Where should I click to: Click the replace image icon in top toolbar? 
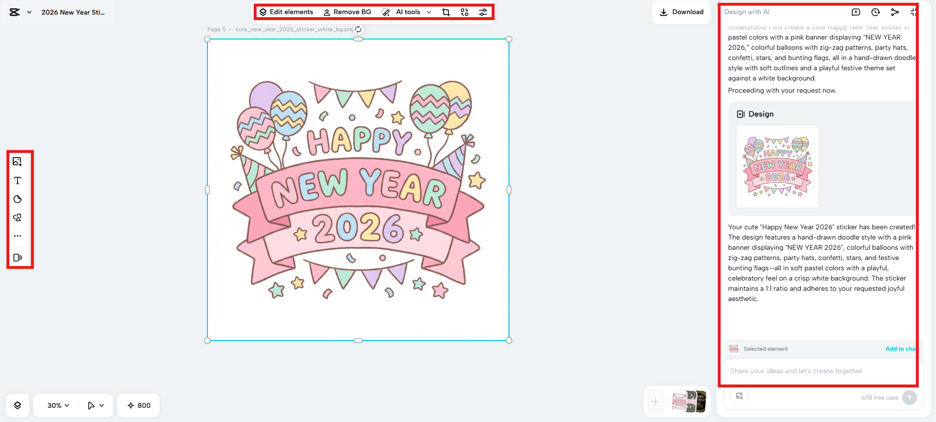pyautogui.click(x=465, y=12)
